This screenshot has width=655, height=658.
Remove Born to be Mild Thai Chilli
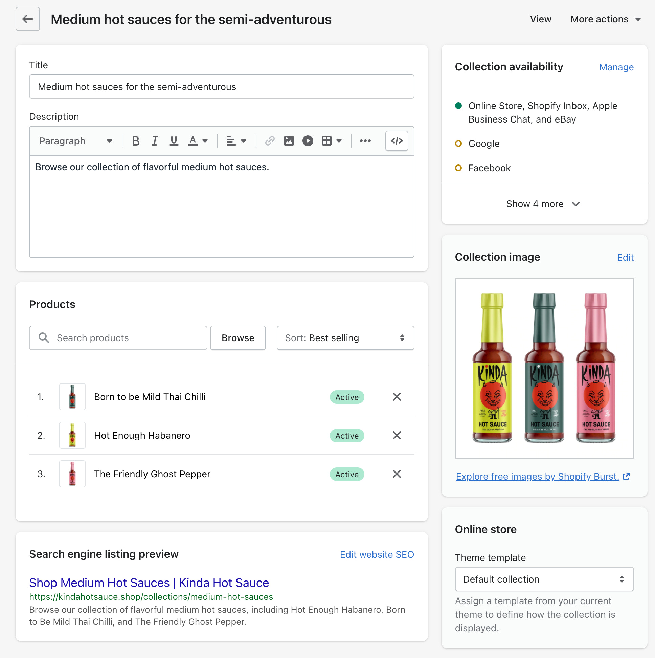(397, 397)
